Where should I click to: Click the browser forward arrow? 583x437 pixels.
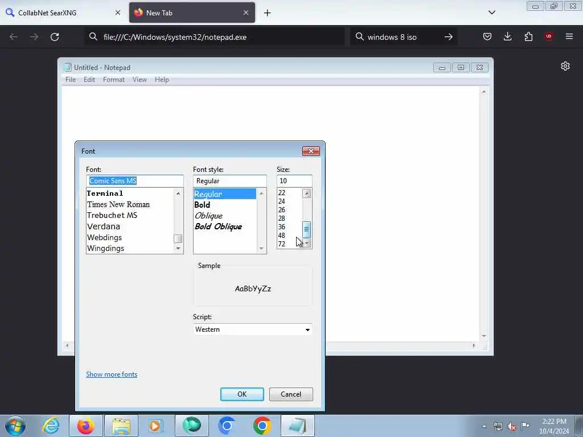click(x=34, y=37)
